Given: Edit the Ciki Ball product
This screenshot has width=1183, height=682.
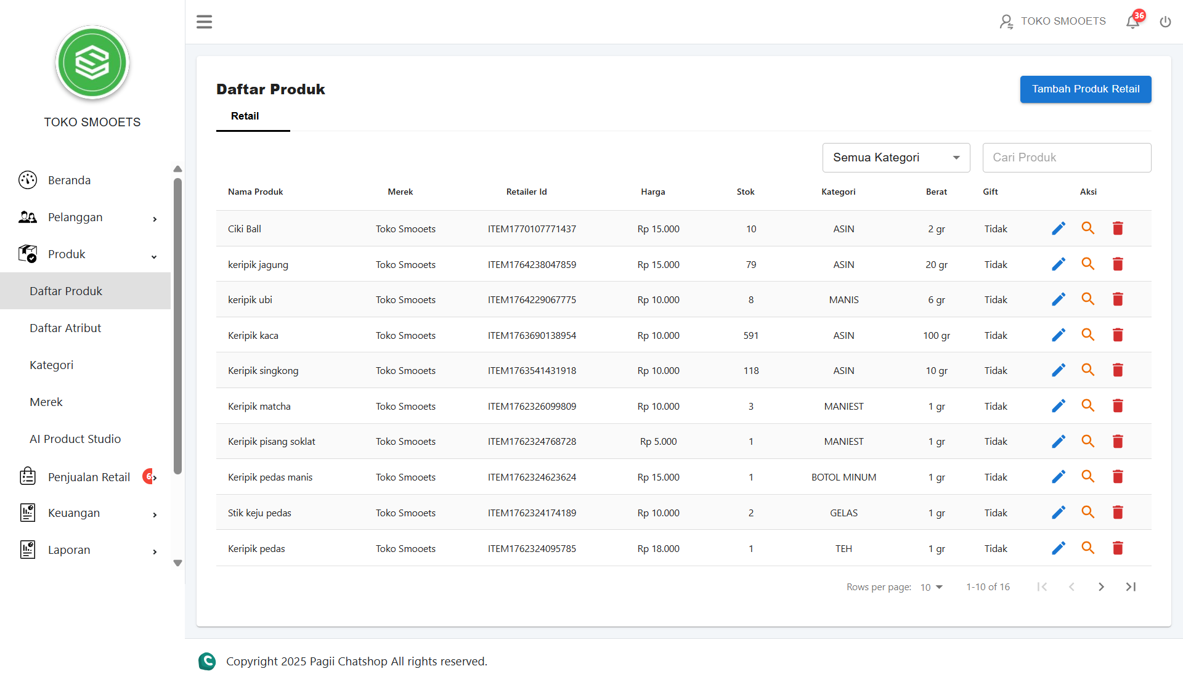Looking at the screenshot, I should click(x=1059, y=229).
